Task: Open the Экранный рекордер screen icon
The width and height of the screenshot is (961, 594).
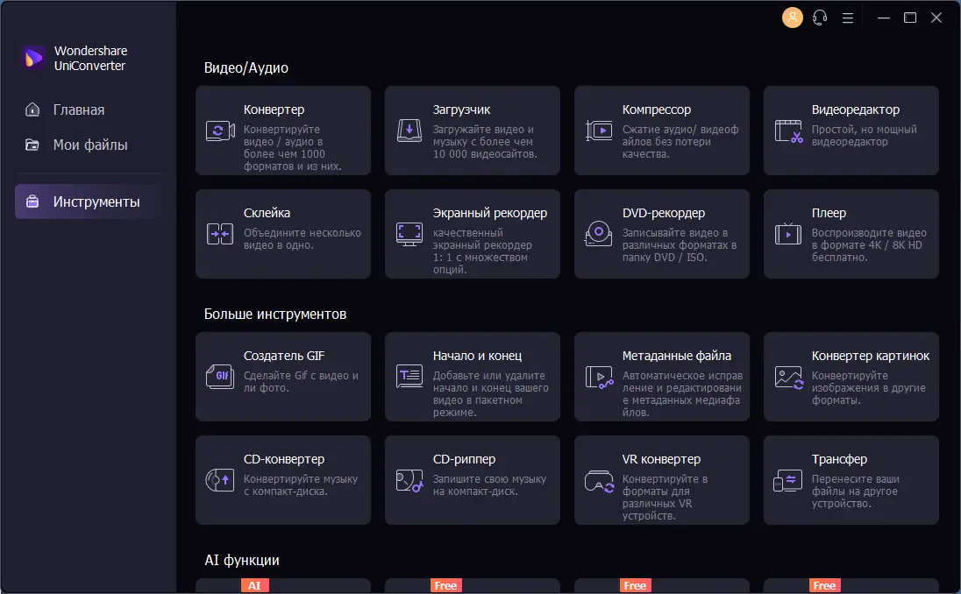Action: [x=409, y=234]
